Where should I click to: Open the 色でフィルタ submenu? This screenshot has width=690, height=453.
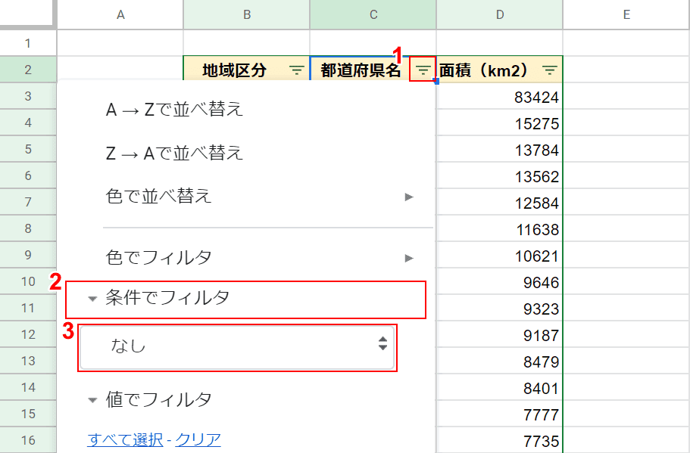(x=260, y=257)
